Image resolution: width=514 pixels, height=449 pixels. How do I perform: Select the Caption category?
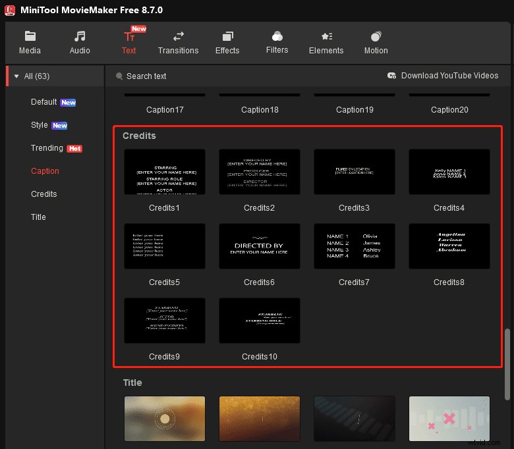(45, 171)
